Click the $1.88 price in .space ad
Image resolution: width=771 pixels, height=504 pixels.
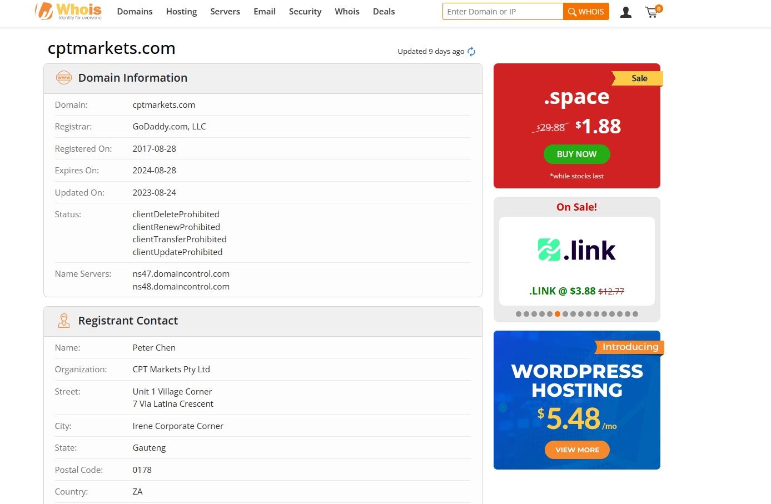pos(598,127)
